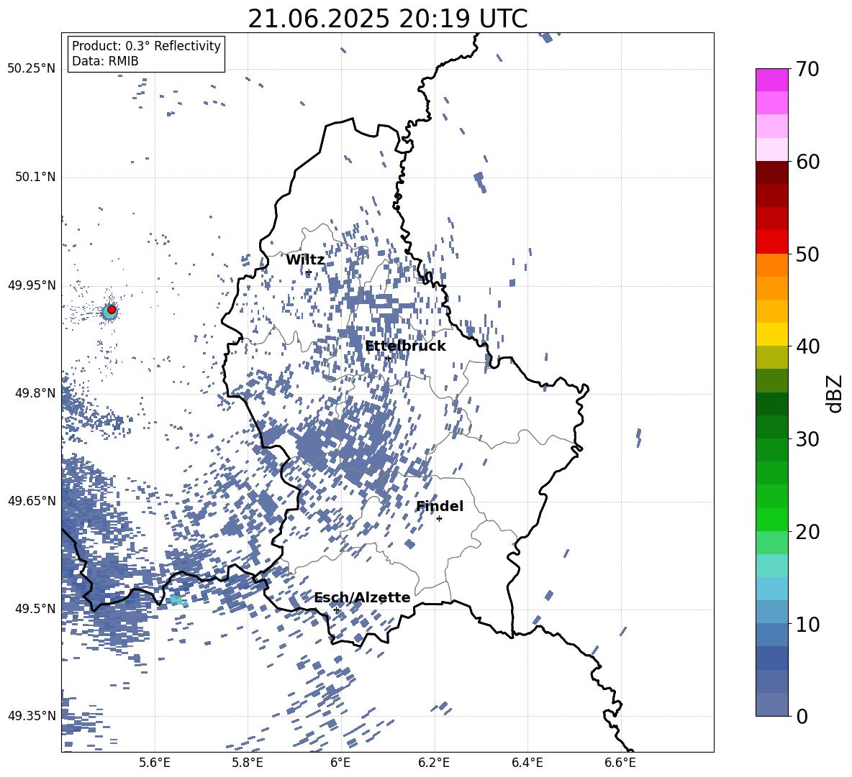This screenshot has height=777, width=852.
Task: Click the 49.8°N latitude tick label
Action: click(35, 393)
